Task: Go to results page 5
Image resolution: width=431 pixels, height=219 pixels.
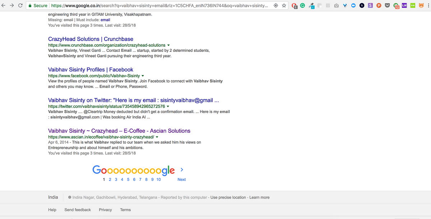Action: (128, 179)
